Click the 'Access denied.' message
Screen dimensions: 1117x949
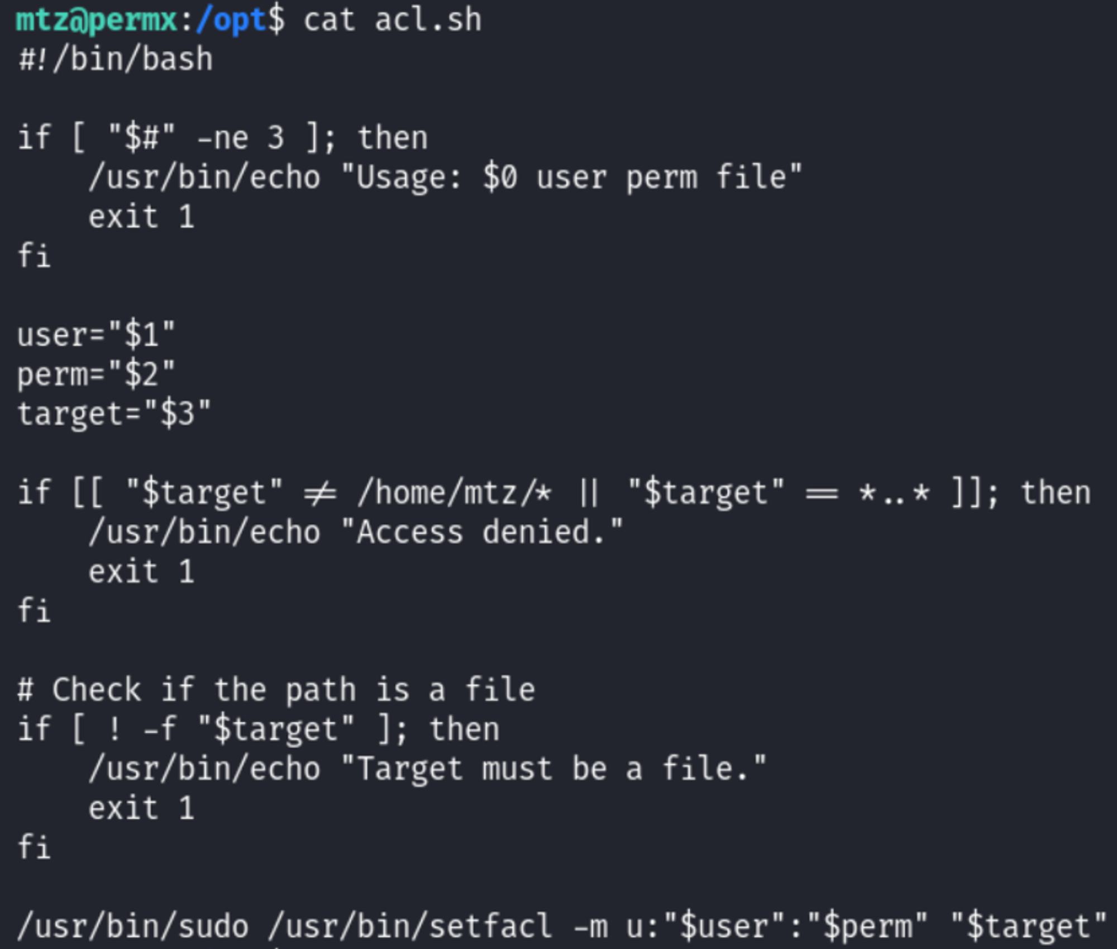pyautogui.click(x=481, y=532)
